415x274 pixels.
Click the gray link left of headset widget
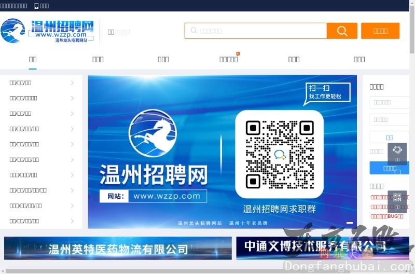tap(377, 152)
